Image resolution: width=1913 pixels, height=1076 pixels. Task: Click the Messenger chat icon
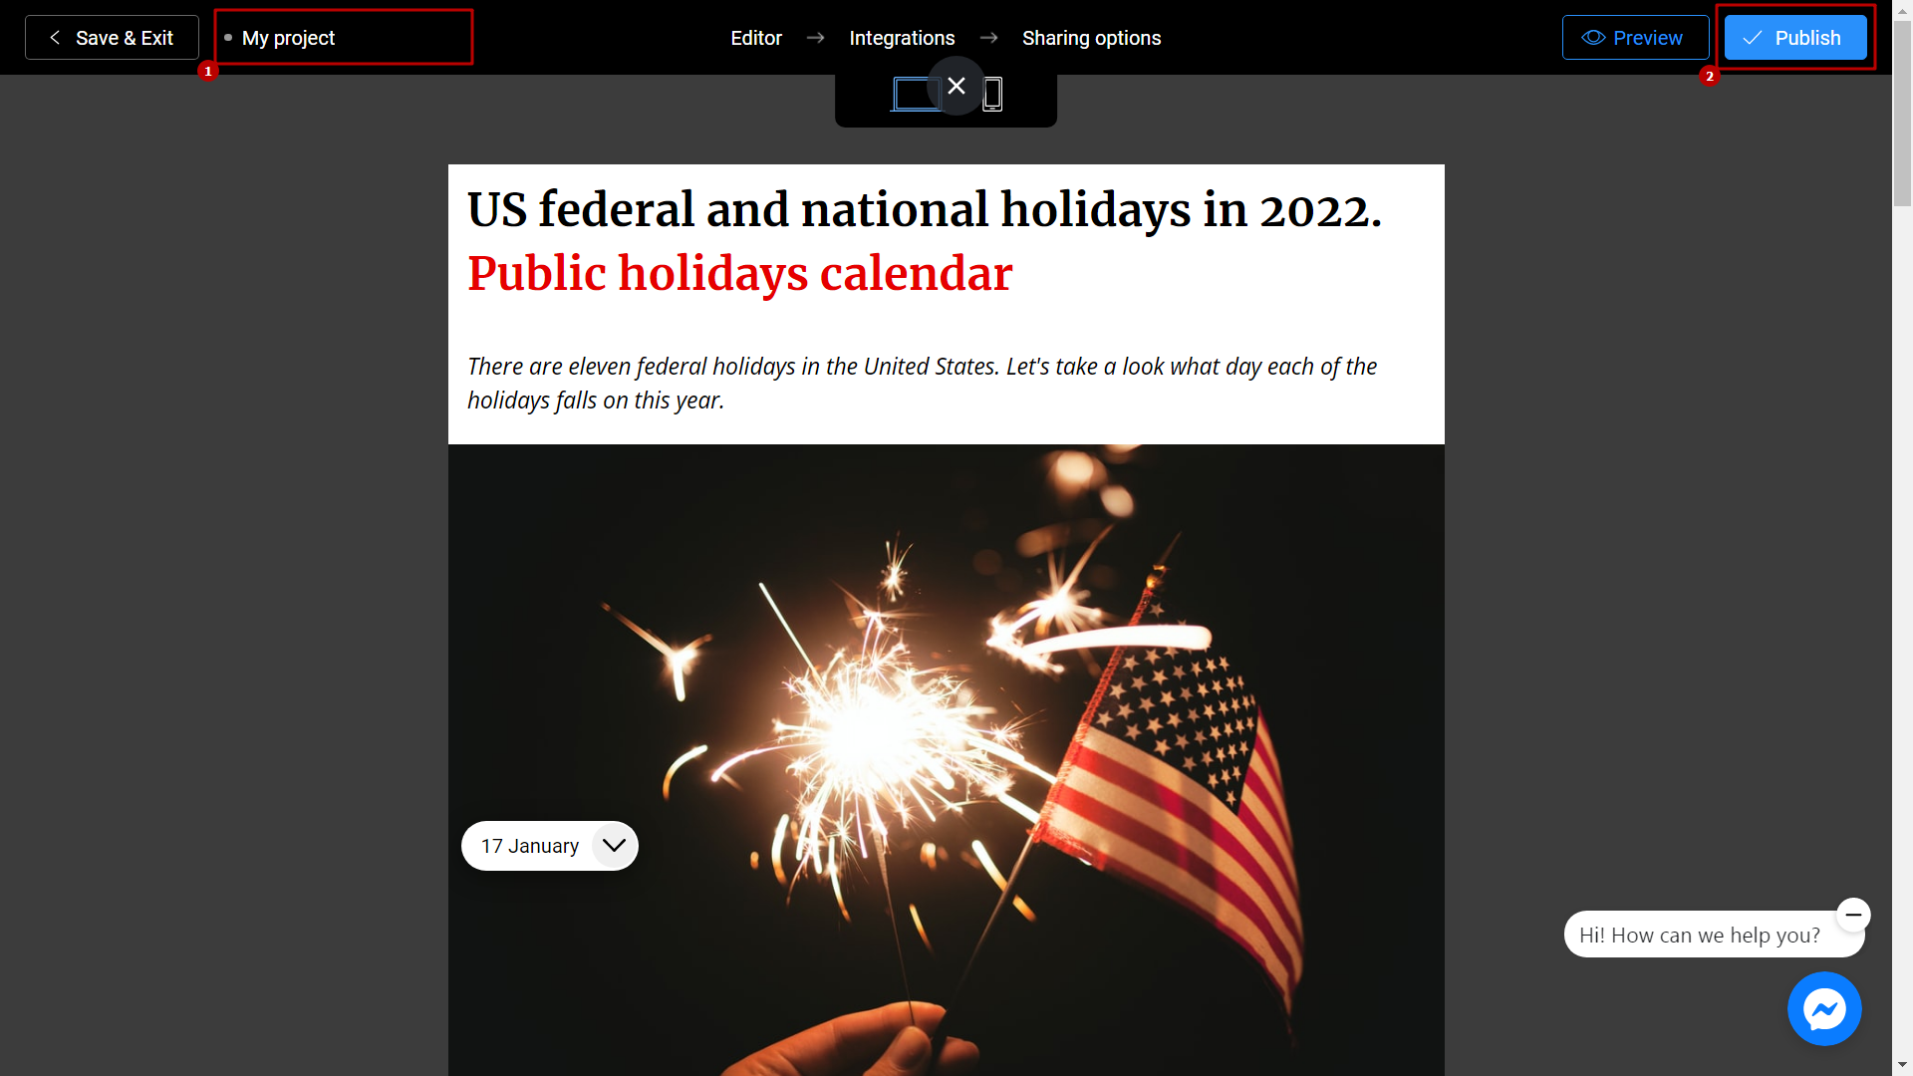pyautogui.click(x=1825, y=1009)
